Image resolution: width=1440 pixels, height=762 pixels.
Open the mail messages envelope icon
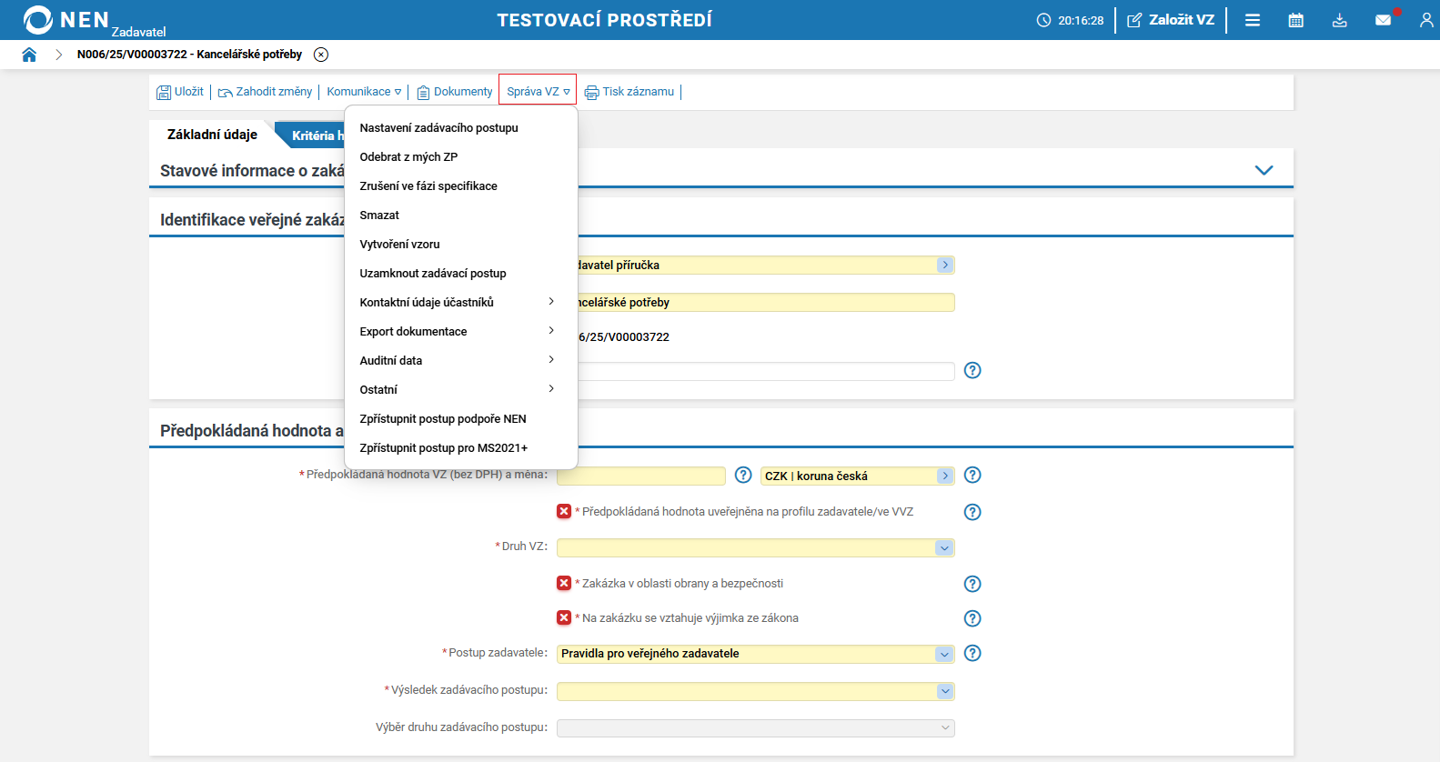[x=1383, y=20]
